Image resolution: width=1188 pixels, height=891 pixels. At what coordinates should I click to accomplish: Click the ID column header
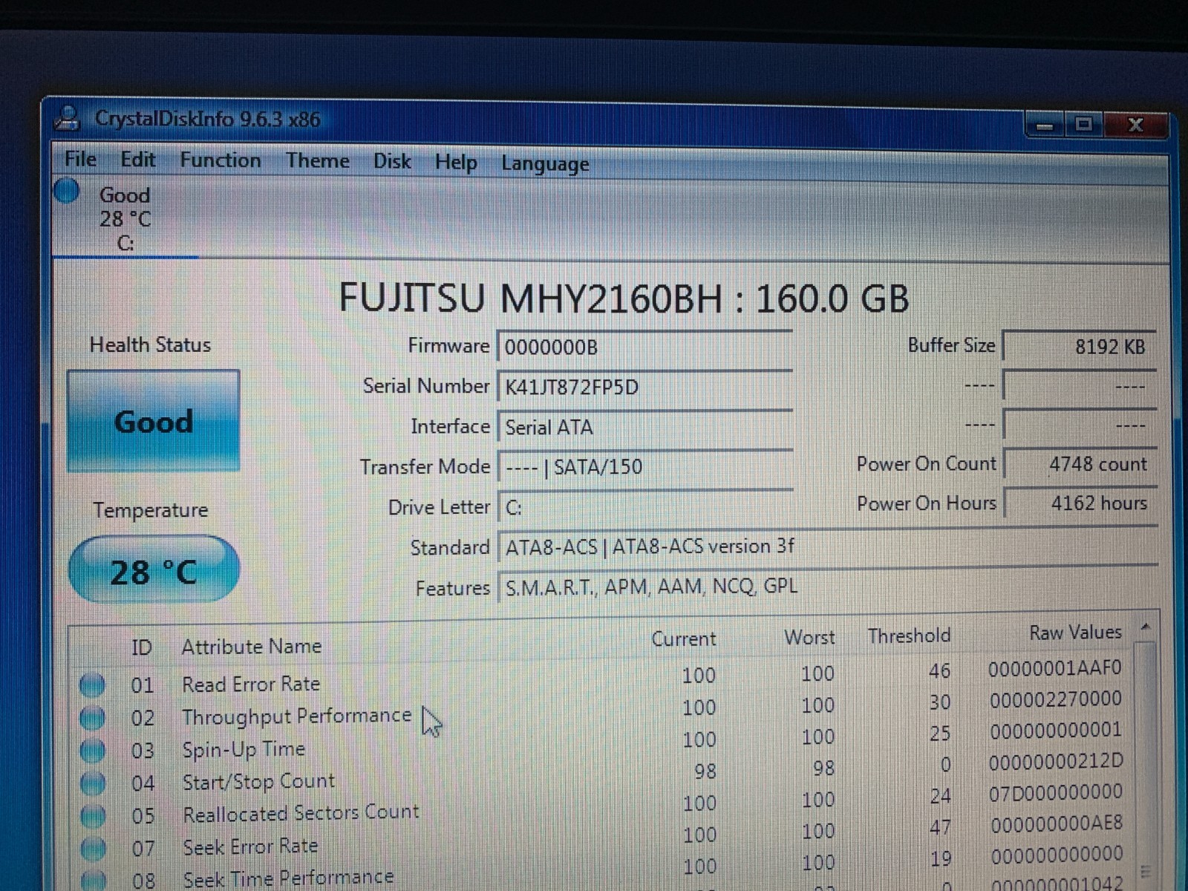coord(141,647)
